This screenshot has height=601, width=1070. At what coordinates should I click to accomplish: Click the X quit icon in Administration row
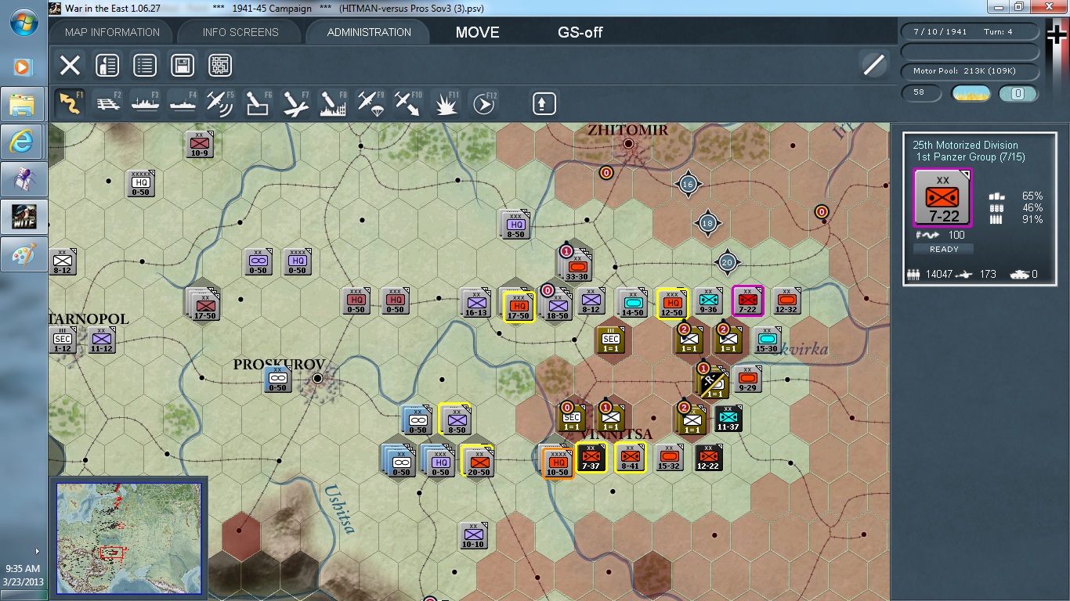70,65
